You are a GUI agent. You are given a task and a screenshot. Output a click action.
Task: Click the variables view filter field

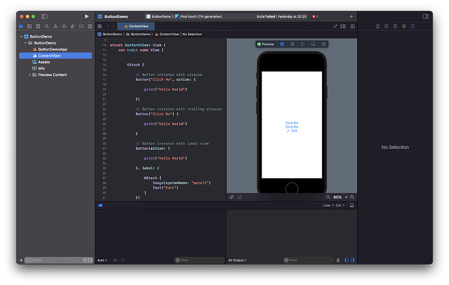pyautogui.click(x=199, y=260)
